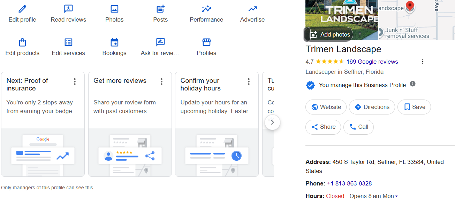Open the Get more reviews card
The width and height of the screenshot is (455, 206).
130,124
